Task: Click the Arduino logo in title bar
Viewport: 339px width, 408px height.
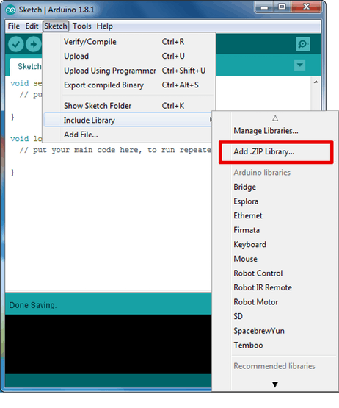Action: [10, 10]
